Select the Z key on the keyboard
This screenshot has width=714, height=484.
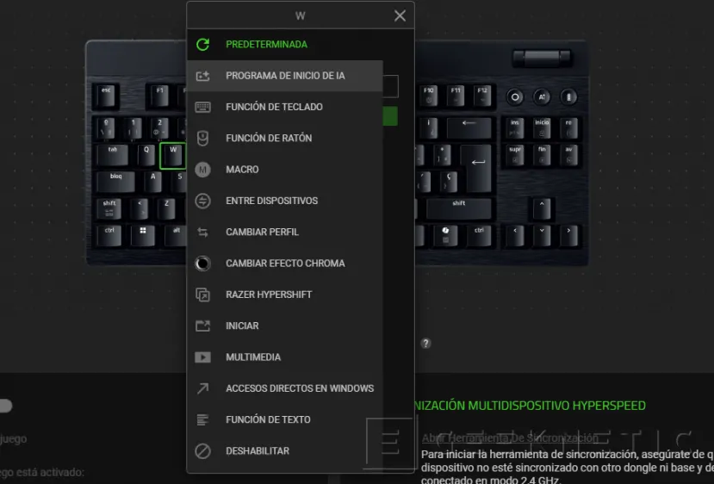click(166, 208)
